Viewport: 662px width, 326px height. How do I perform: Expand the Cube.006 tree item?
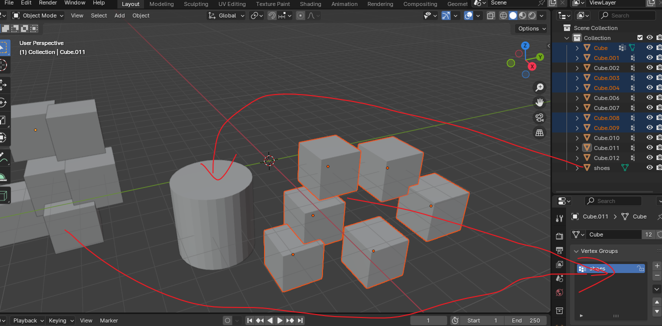click(577, 98)
